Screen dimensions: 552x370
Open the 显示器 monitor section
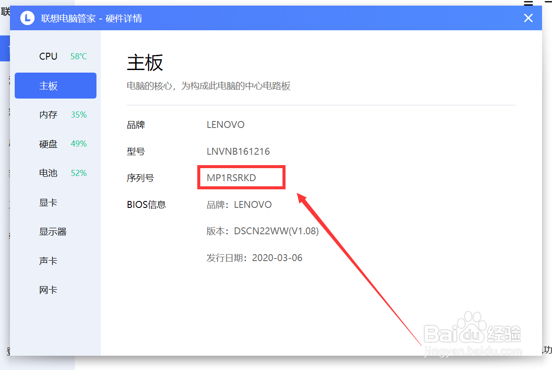(55, 232)
